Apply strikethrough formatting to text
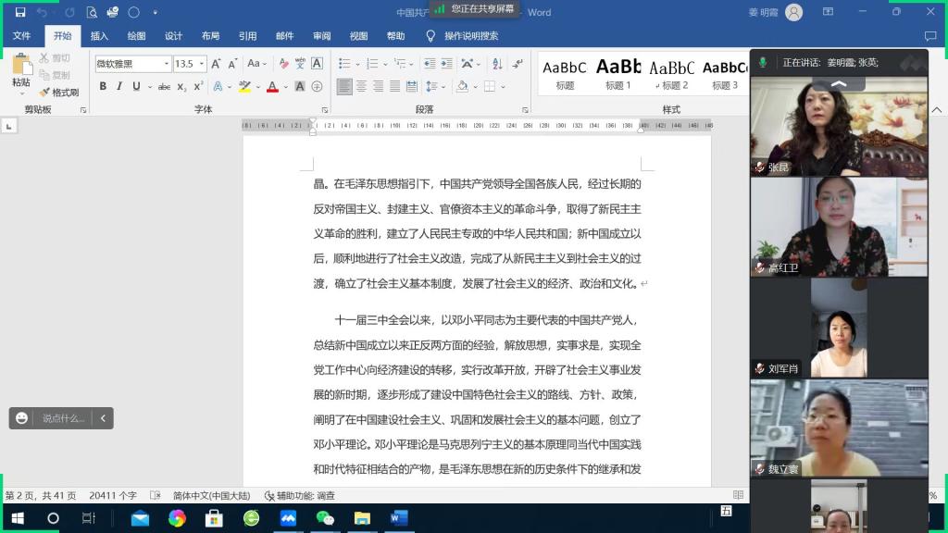Screen dimensions: 948x533 pyautogui.click(x=164, y=87)
